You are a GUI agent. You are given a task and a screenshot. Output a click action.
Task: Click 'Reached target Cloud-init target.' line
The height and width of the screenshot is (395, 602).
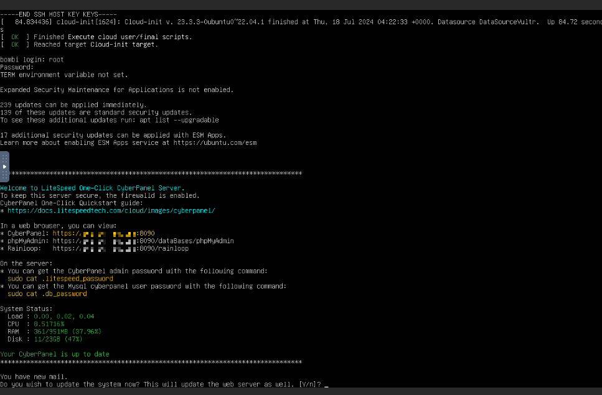[79, 45]
